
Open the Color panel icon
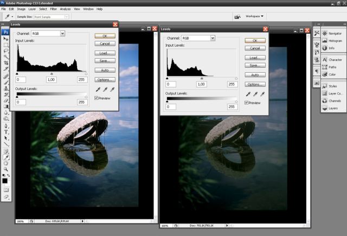(325, 74)
